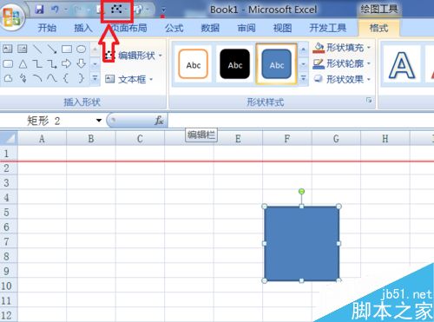Select the freeform shape tool
The image size is (434, 322).
[8, 78]
